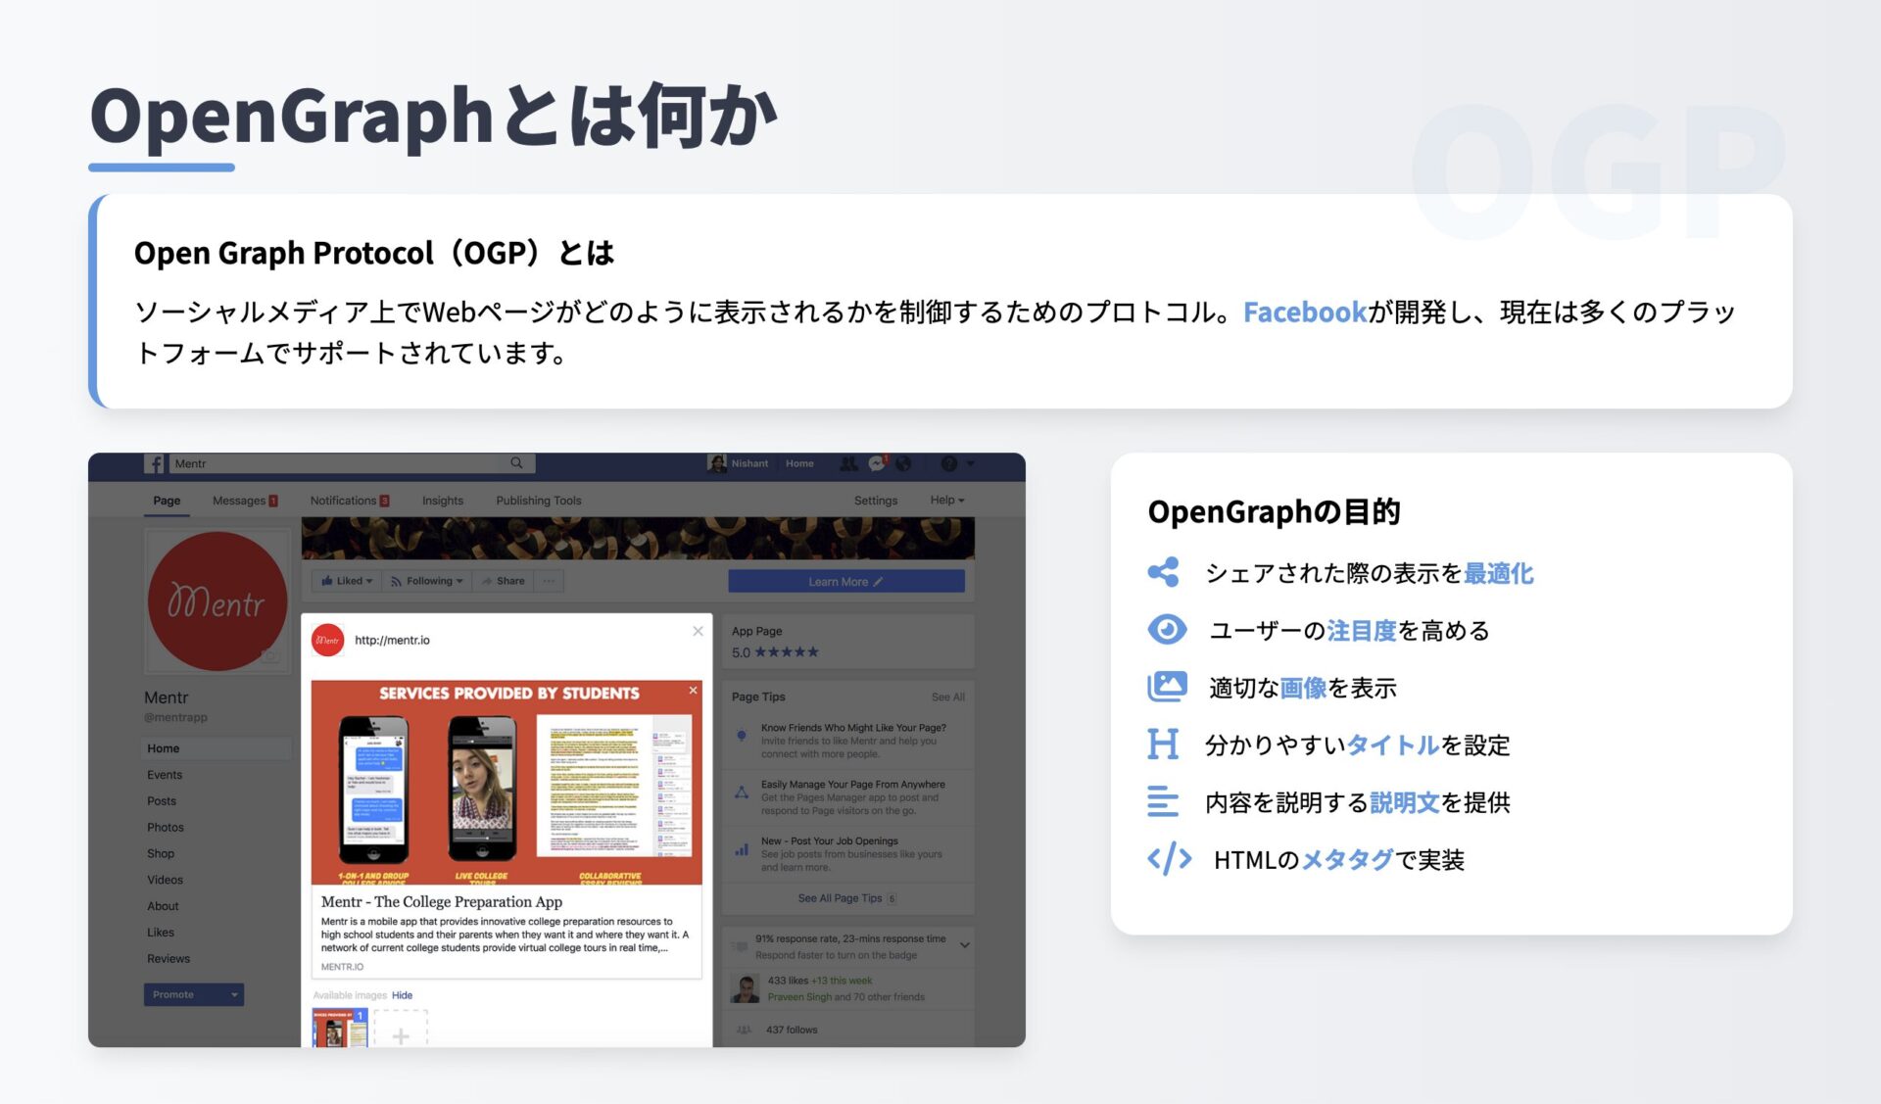This screenshot has width=1881, height=1104.
Task: Open the Messenger icon in the top bar
Action: click(875, 464)
